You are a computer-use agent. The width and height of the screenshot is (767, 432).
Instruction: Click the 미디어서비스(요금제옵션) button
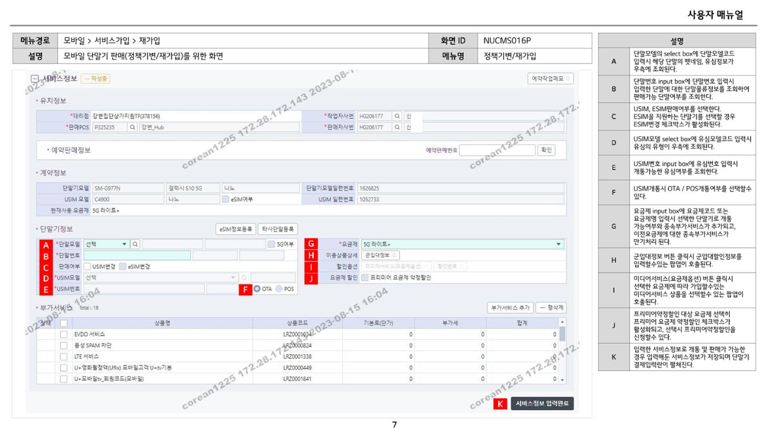pyautogui.click(x=396, y=266)
